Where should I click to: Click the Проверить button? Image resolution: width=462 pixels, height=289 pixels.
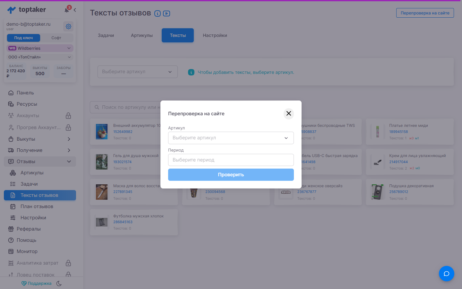coord(231,175)
